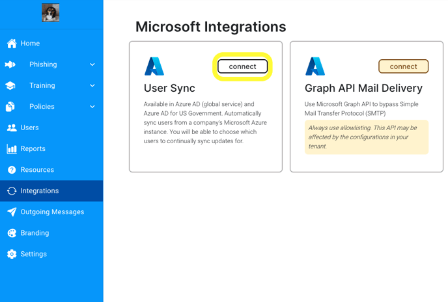448x302 pixels.
Task: Click the Azure logo on User Sync card
Action: 154,66
